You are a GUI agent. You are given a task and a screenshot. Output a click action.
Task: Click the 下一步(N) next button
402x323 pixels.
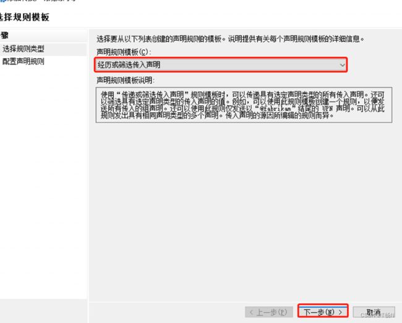pos(323,311)
